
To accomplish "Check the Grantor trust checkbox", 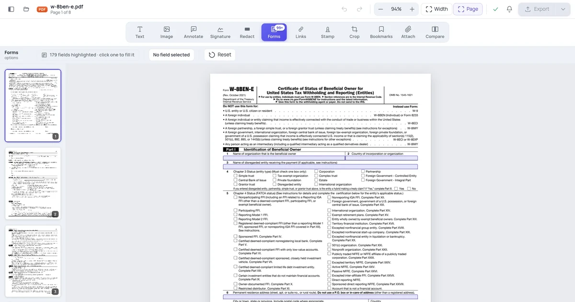I will pyautogui.click(x=236, y=185).
